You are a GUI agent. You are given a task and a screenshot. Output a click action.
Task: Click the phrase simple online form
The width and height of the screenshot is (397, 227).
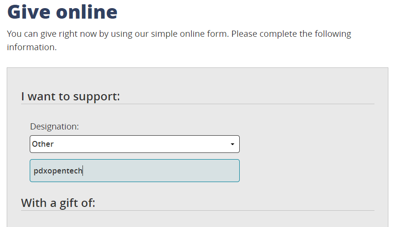pyautogui.click(x=190, y=34)
